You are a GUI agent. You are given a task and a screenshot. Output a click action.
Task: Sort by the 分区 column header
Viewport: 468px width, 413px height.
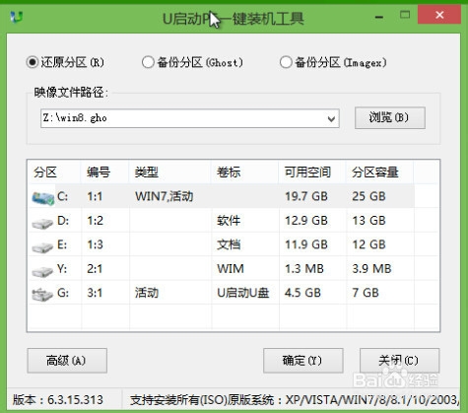(x=45, y=172)
